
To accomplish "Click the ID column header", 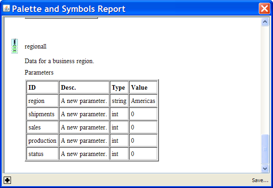I will (42, 87).
